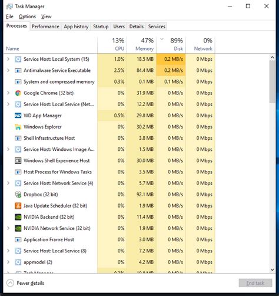Viewport: 279px width, 296px height.
Task: Click the Task Manager title bar icon
Action: point(9,6)
